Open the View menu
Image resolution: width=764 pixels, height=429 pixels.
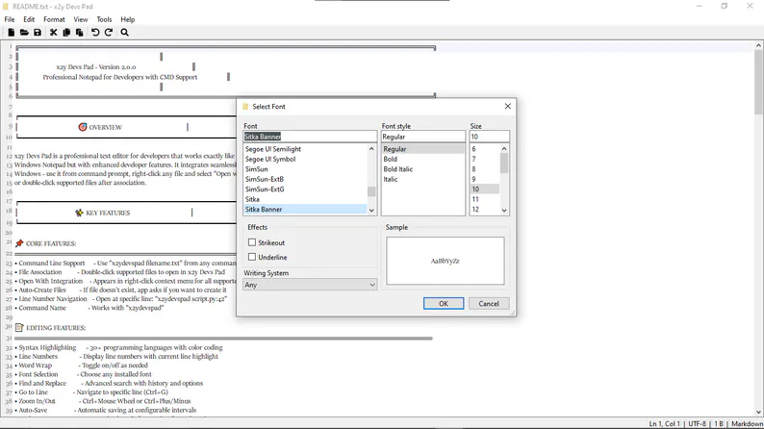point(81,19)
